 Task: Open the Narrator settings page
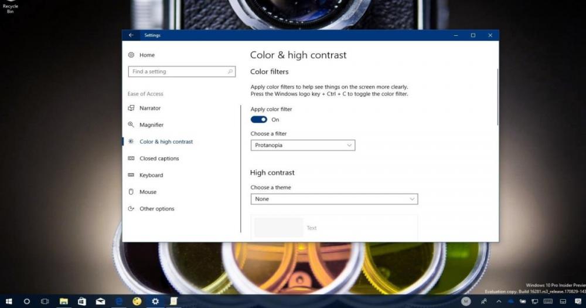[x=149, y=109]
